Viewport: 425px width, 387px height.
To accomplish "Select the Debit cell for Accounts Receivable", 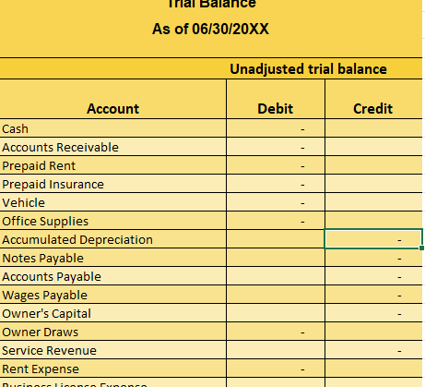I will (276, 147).
